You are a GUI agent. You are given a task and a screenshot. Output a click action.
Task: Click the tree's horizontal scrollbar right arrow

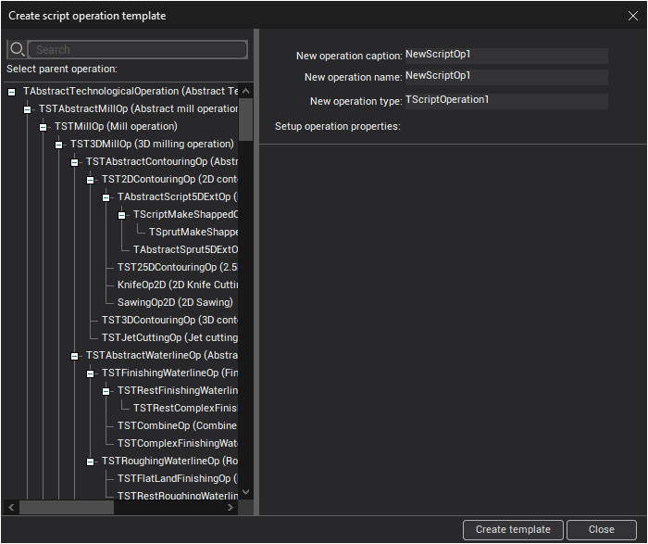231,507
